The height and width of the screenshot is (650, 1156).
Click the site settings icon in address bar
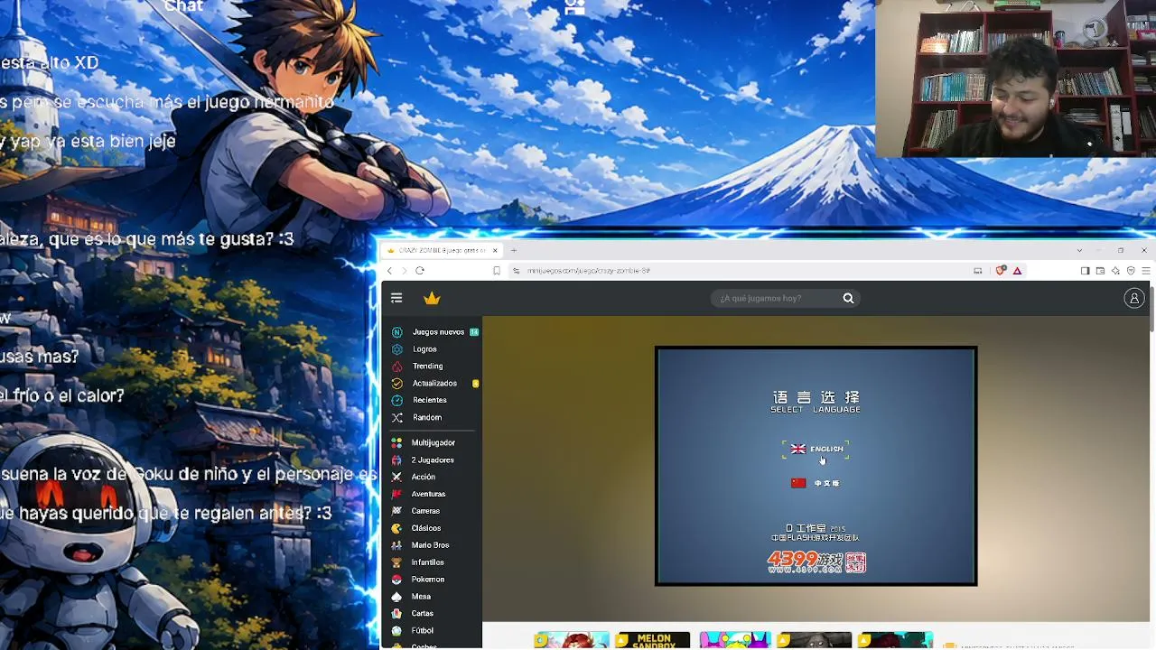(516, 270)
